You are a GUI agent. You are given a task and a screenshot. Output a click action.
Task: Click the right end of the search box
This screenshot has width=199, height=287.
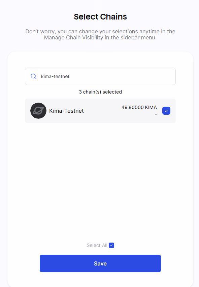(165, 76)
